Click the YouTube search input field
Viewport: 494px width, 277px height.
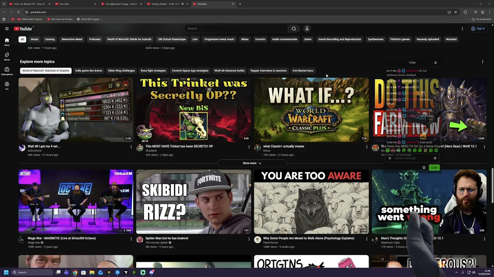tap(236, 28)
